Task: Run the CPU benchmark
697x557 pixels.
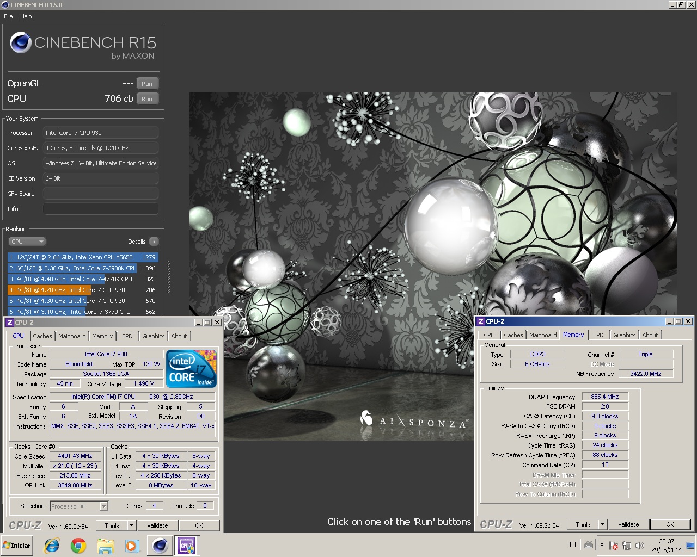Action: pos(147,99)
